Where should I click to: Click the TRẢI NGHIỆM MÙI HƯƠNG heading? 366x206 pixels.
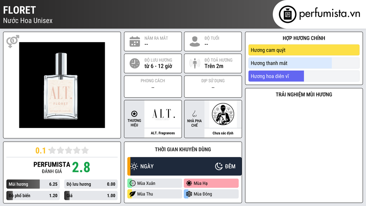(x=304, y=94)
